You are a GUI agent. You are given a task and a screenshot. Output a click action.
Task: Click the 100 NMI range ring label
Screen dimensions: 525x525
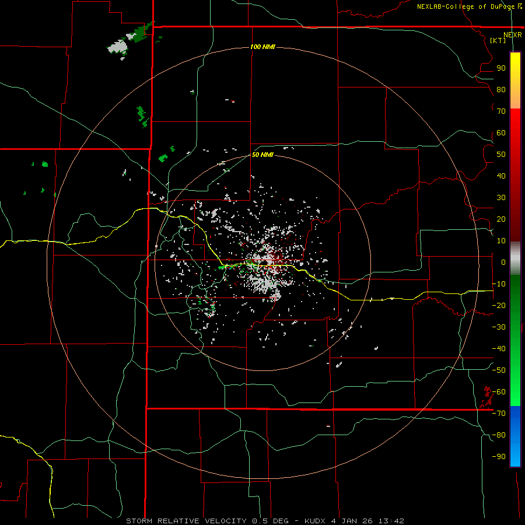pos(262,47)
